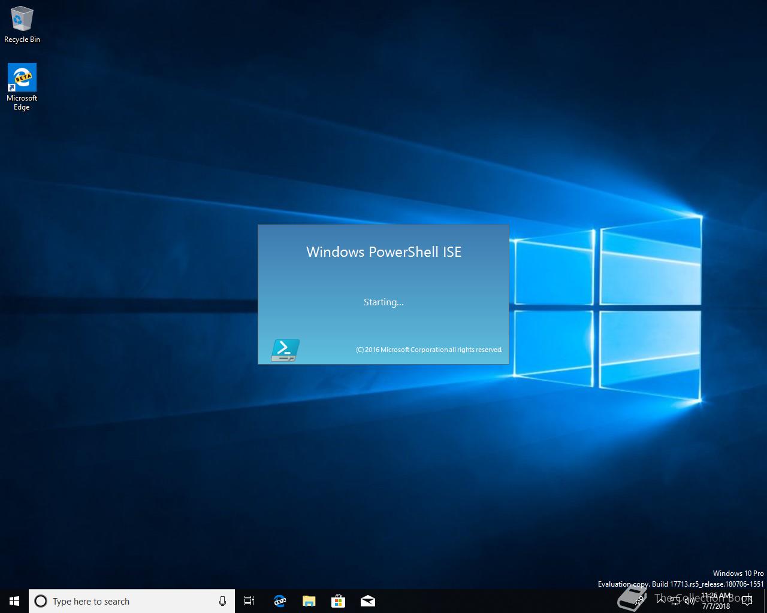The width and height of the screenshot is (767, 613).
Task: Launch Edge Beta from the taskbar
Action: [x=279, y=601]
